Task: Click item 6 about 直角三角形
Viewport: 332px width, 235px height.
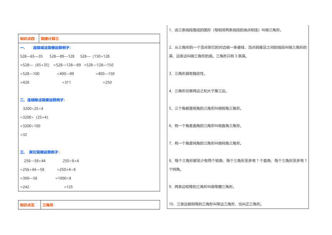Action: point(206,126)
